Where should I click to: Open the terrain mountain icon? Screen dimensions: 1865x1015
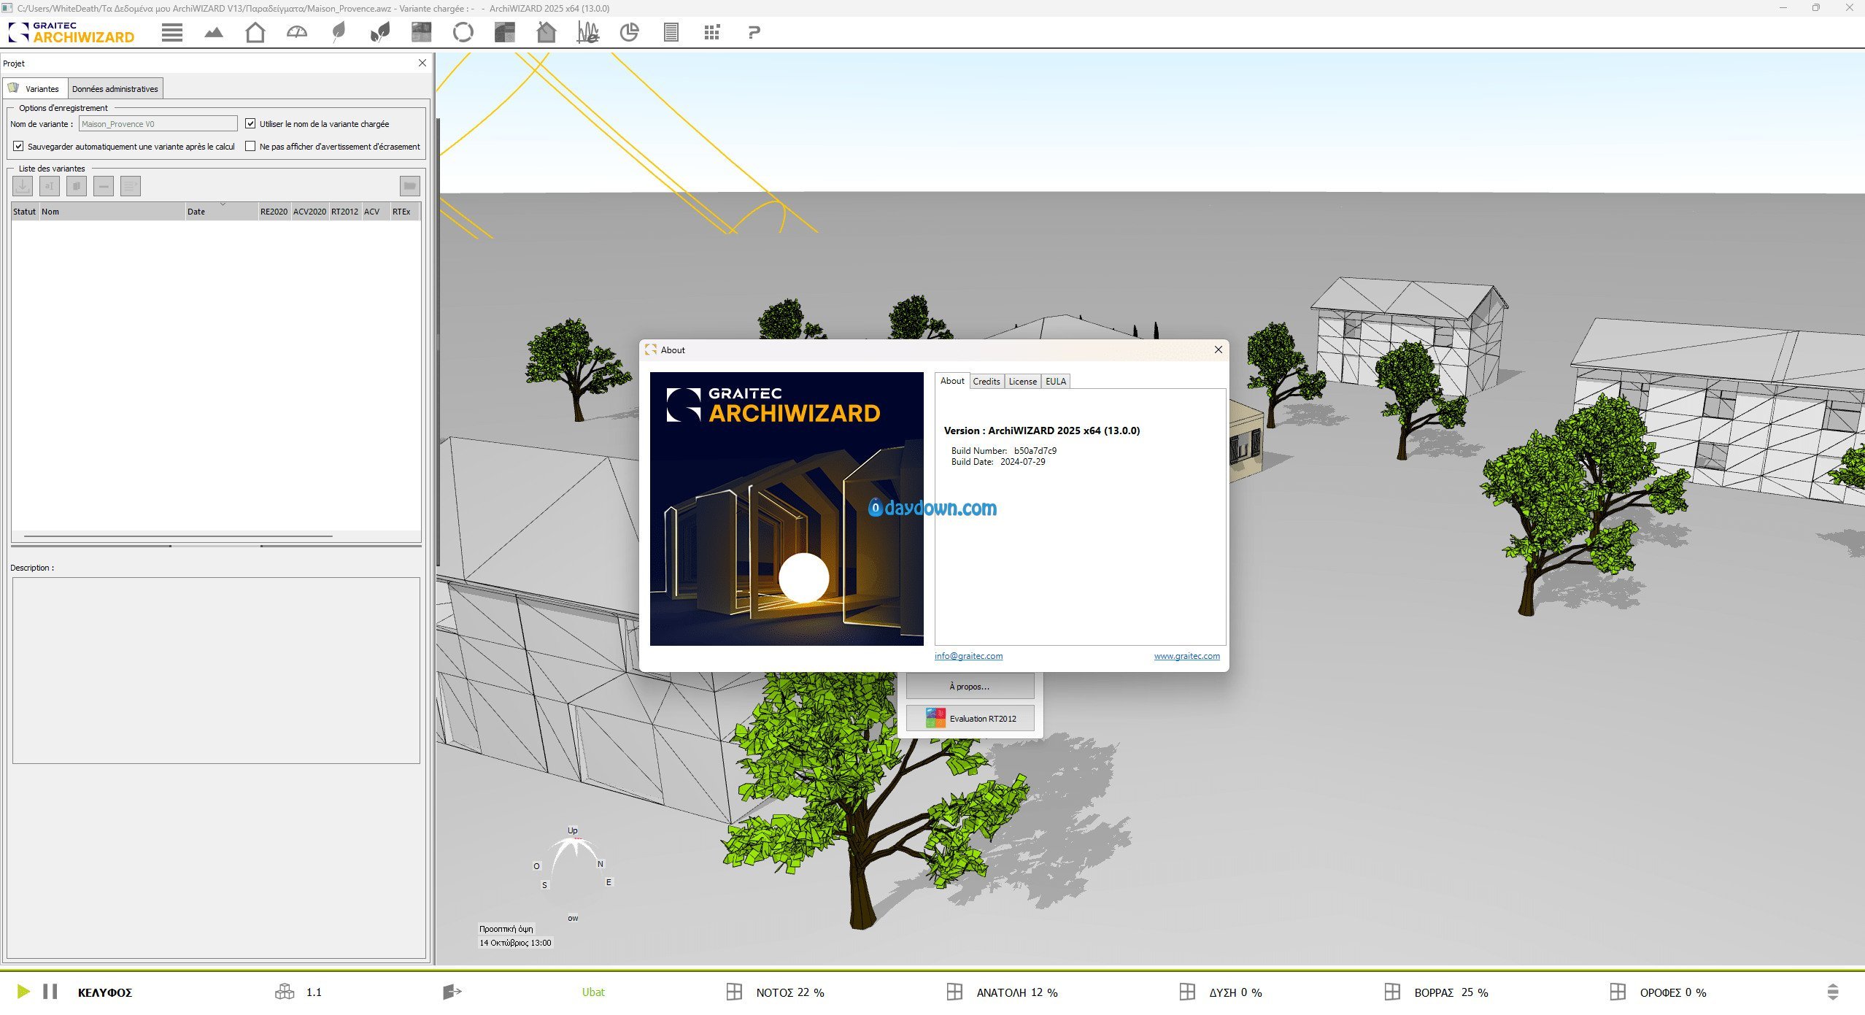click(x=214, y=33)
